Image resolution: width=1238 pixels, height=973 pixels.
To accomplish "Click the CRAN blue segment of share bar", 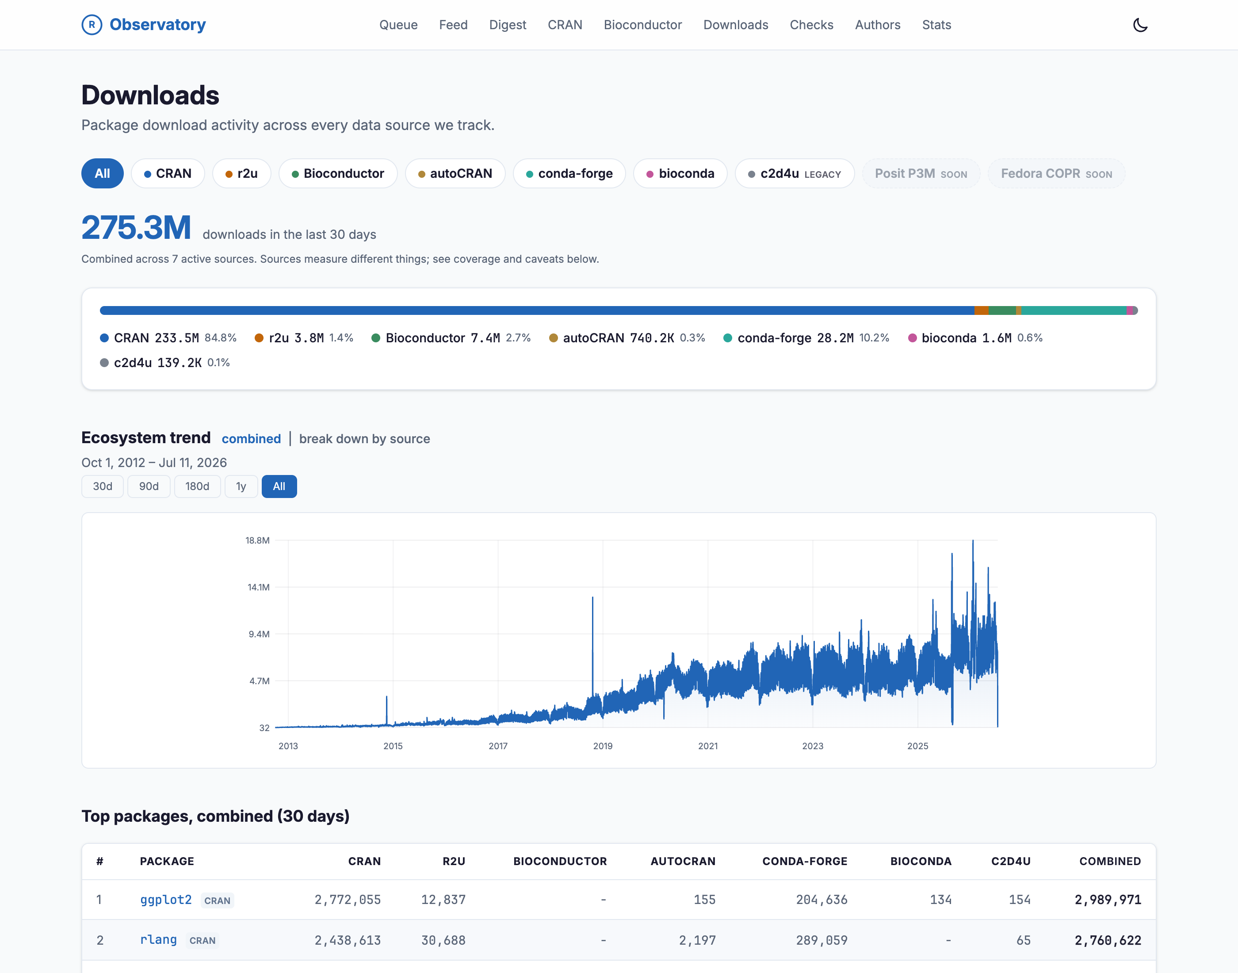I will coord(537,310).
